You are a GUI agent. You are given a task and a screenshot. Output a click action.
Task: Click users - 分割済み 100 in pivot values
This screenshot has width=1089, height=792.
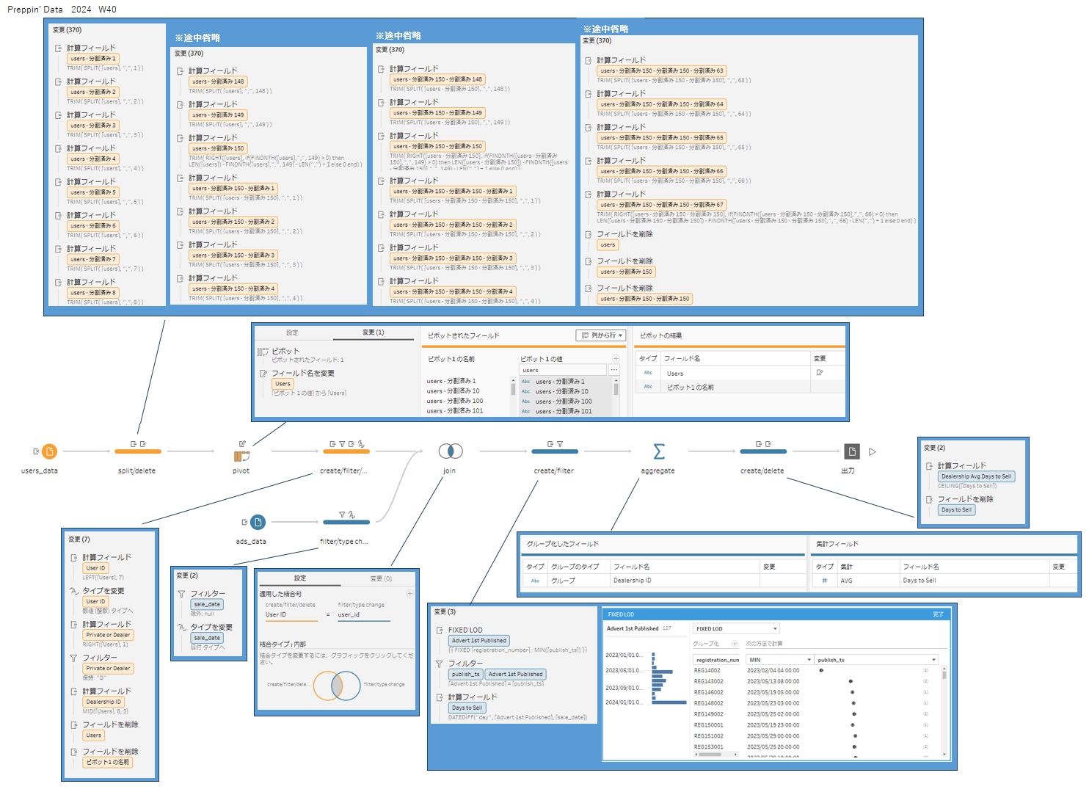coord(564,402)
